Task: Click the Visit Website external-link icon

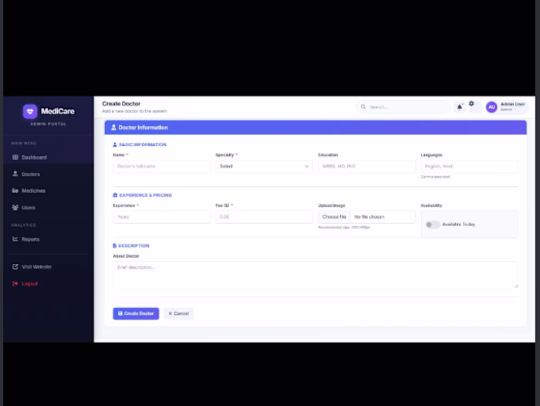Action: (x=15, y=267)
